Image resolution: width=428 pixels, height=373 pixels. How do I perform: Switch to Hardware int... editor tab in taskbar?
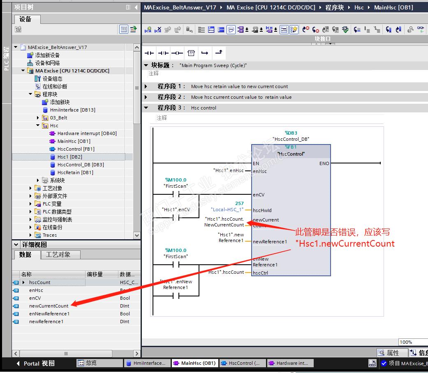[x=290, y=363]
